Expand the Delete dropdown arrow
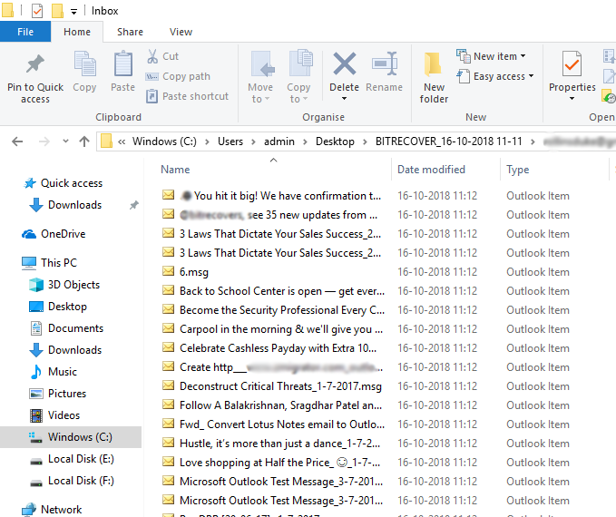The height and width of the screenshot is (517, 616). click(x=344, y=99)
